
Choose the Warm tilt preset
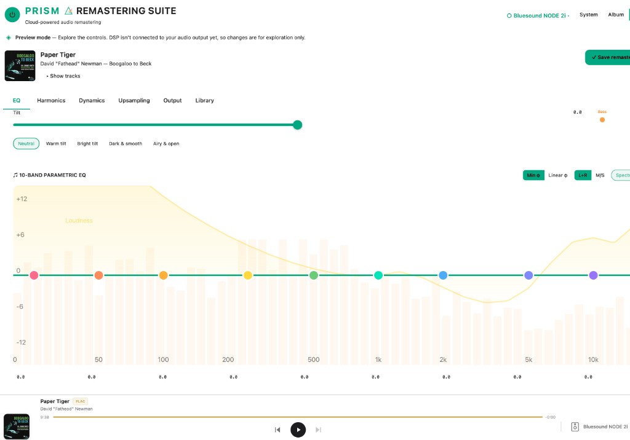coord(56,144)
